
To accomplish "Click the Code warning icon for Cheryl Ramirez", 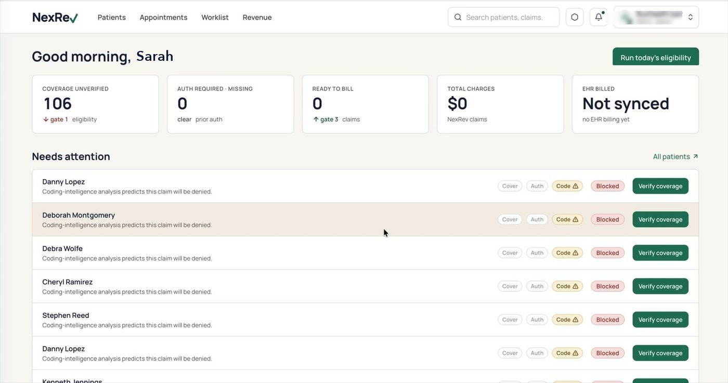I will point(575,286).
